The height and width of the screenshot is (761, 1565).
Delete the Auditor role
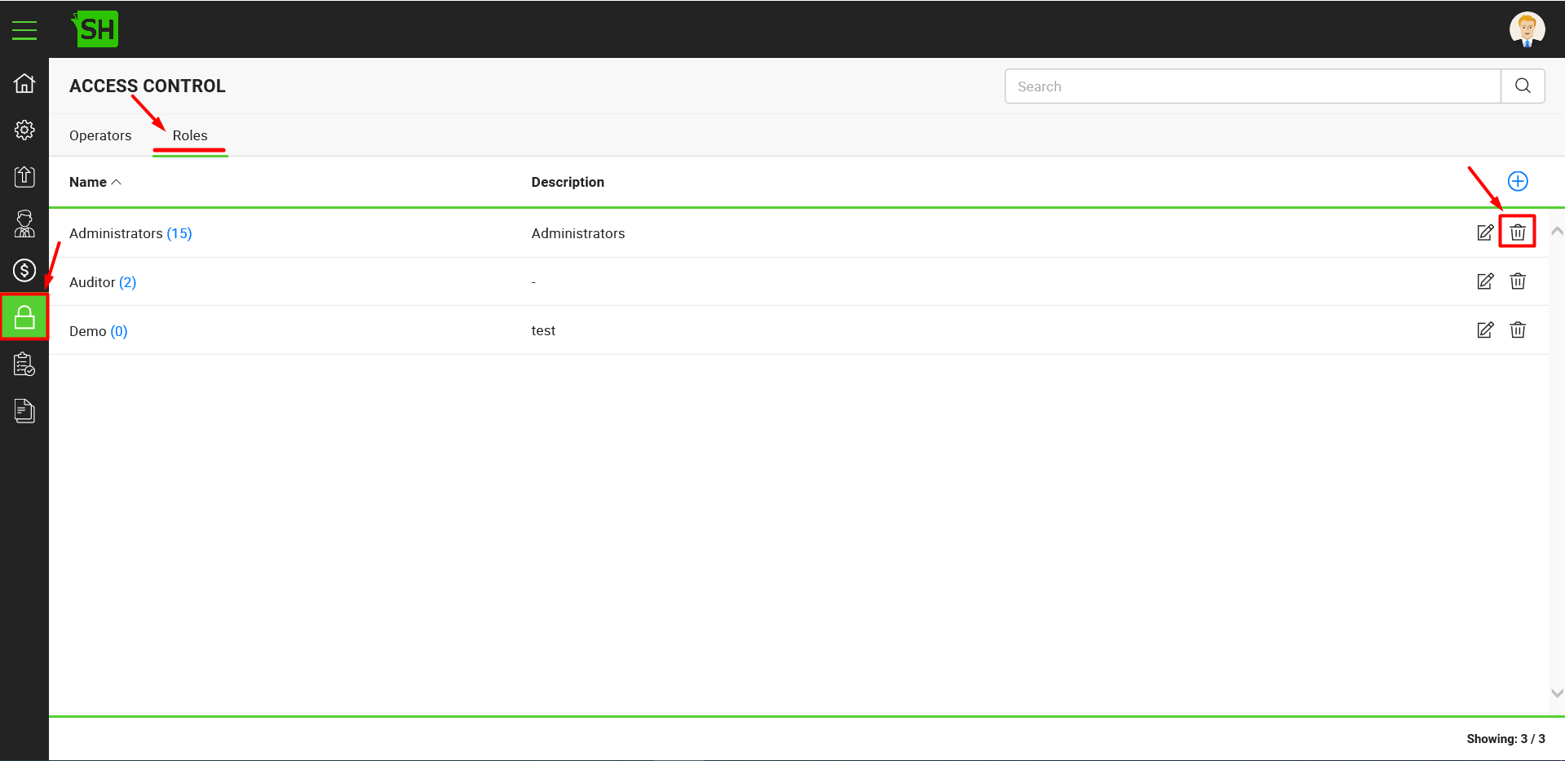pos(1518,281)
